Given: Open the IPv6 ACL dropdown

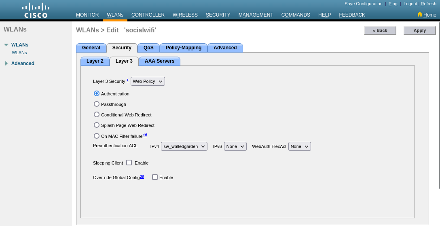Looking at the screenshot, I should point(235,146).
